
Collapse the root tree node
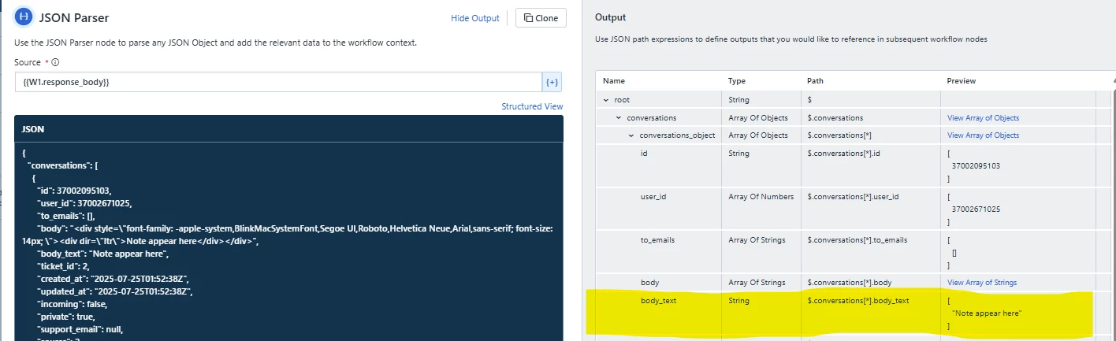[605, 100]
